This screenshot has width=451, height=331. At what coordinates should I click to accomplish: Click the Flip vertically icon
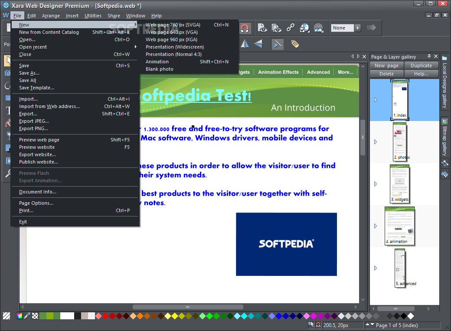pyautogui.click(x=258, y=44)
